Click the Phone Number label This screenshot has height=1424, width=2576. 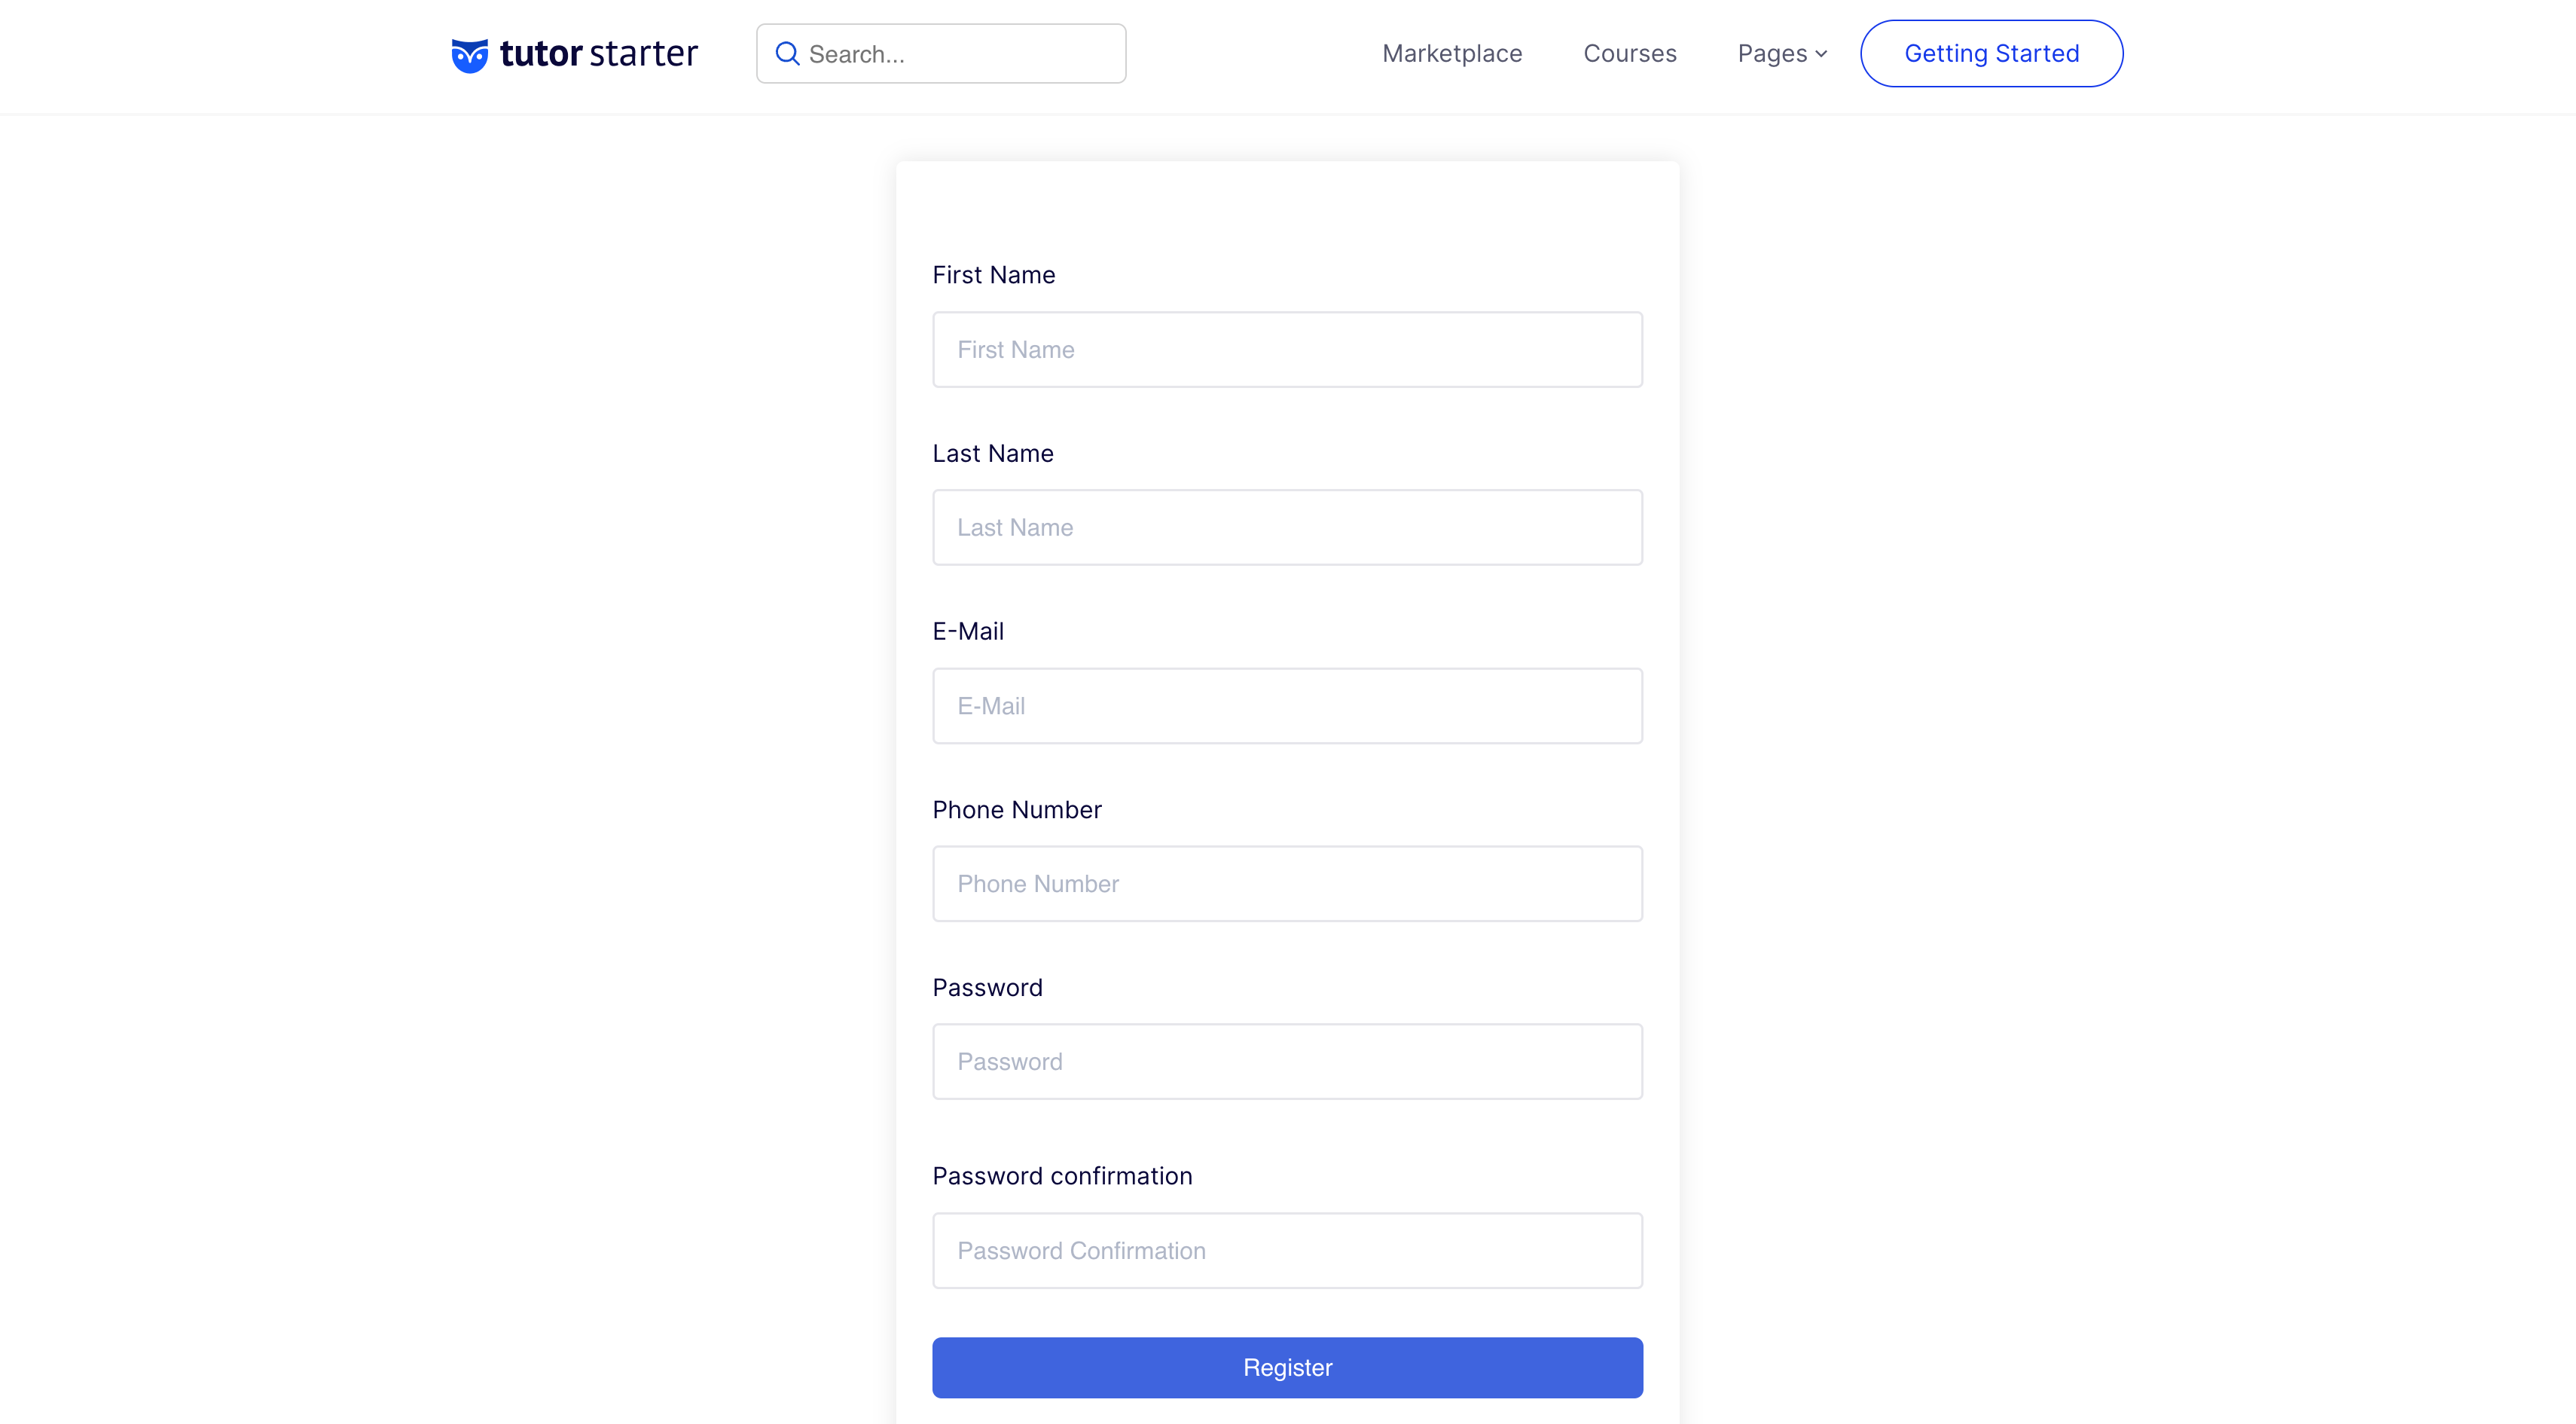click(x=1016, y=809)
